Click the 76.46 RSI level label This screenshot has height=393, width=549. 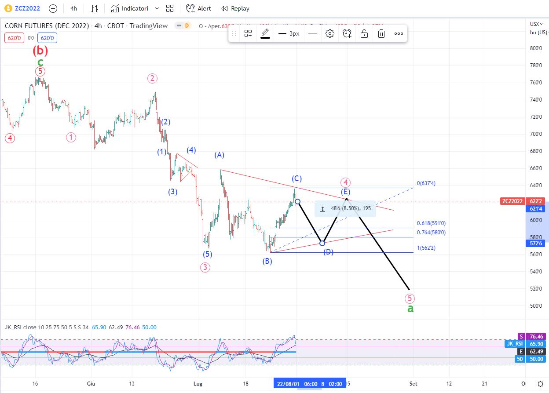(x=536, y=336)
